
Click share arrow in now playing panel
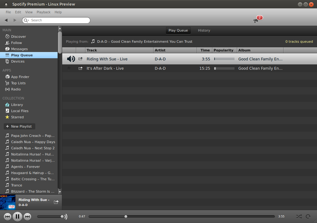(x=56, y=202)
